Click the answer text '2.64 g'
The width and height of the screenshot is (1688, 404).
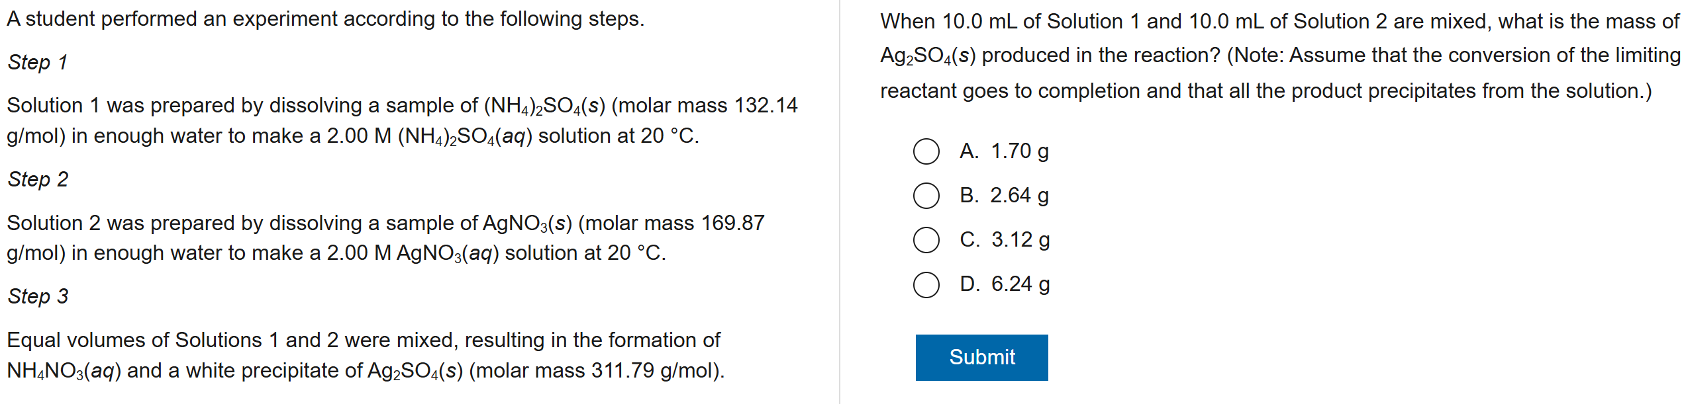1020,196
